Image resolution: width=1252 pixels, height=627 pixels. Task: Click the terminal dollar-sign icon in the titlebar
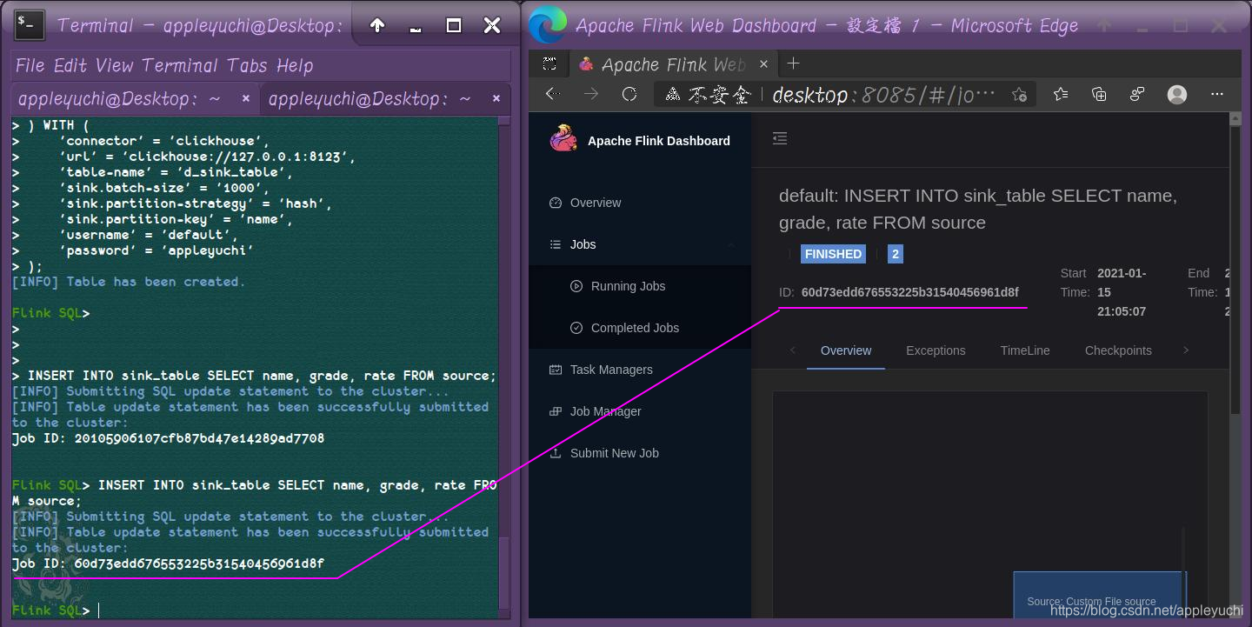click(x=27, y=24)
